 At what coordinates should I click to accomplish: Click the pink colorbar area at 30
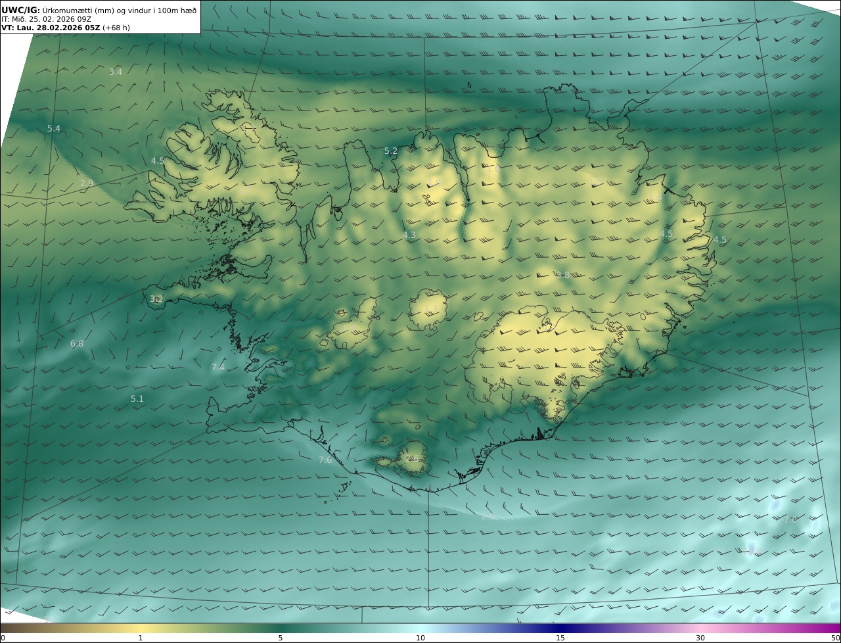[x=700, y=629]
